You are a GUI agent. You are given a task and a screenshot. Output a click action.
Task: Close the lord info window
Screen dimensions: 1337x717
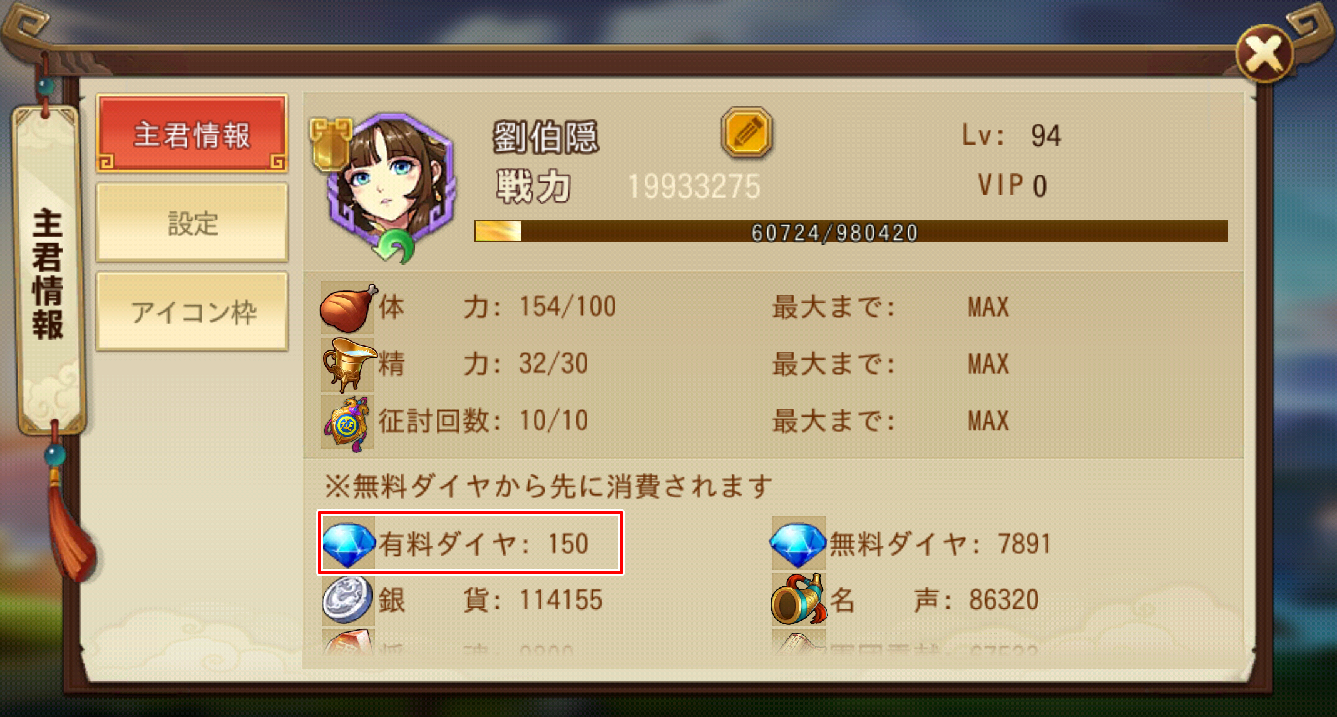1265,54
